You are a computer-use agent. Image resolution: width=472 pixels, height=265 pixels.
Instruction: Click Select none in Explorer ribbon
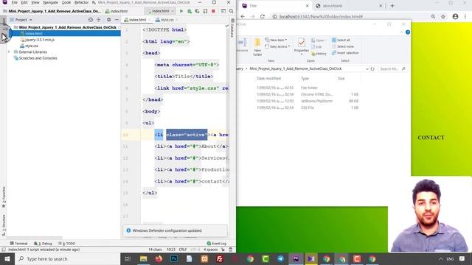pos(342,46)
